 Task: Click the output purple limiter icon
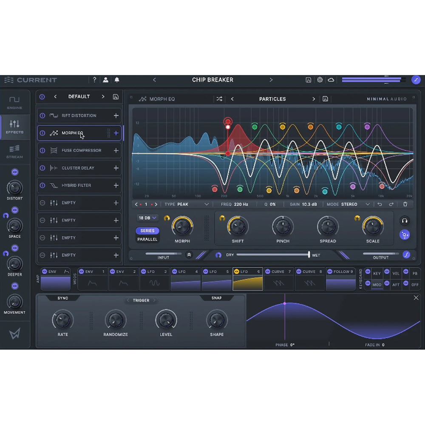tap(406, 255)
